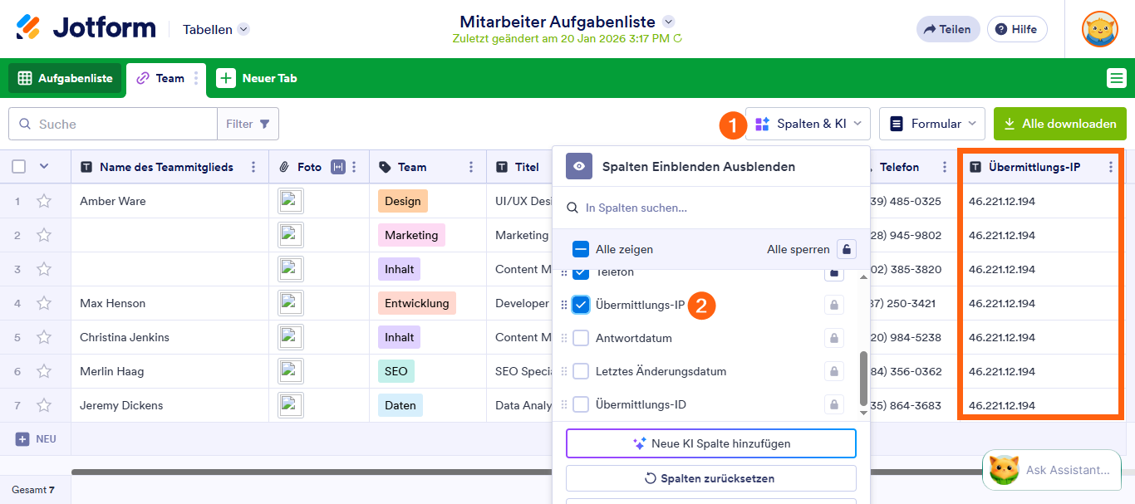Click the Jotform logo
This screenshot has width=1135, height=504.
(86, 27)
